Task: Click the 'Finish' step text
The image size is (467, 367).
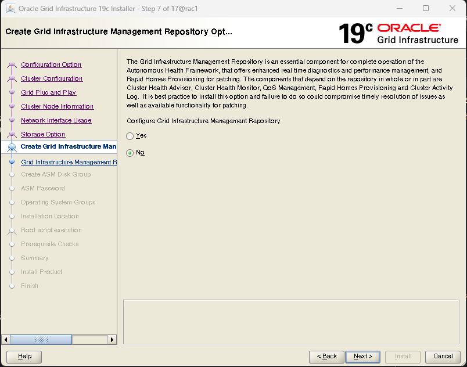Action: (30, 286)
